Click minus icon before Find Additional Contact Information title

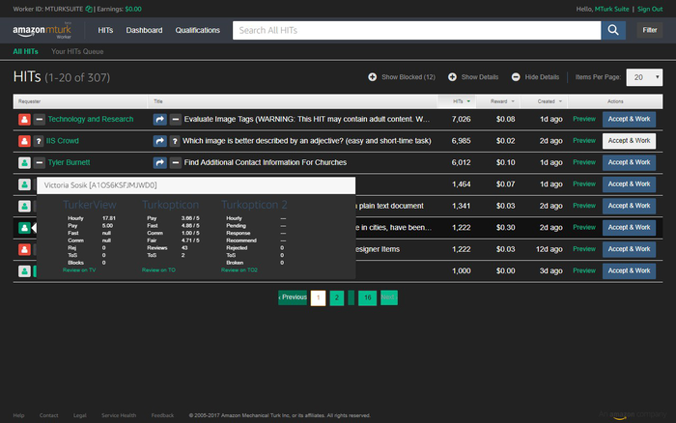click(x=175, y=162)
